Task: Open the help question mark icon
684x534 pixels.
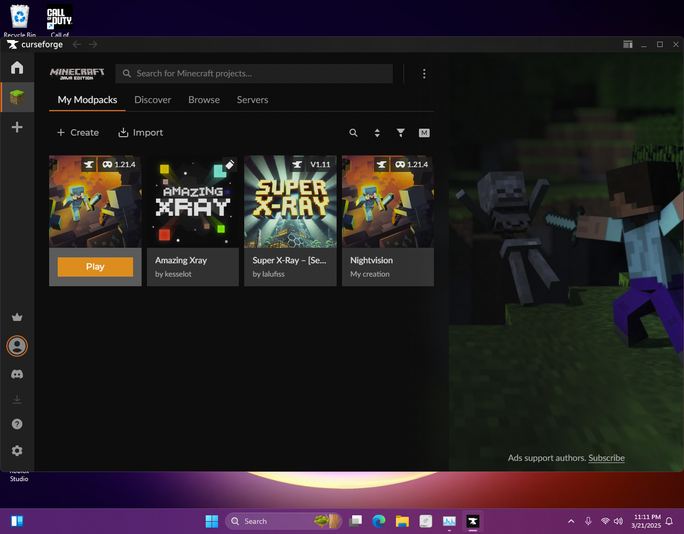Action: pos(17,424)
